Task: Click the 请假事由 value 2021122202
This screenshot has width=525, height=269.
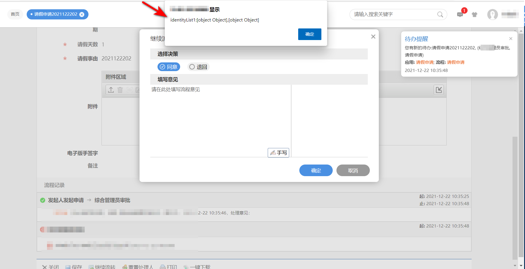Action: click(x=116, y=59)
